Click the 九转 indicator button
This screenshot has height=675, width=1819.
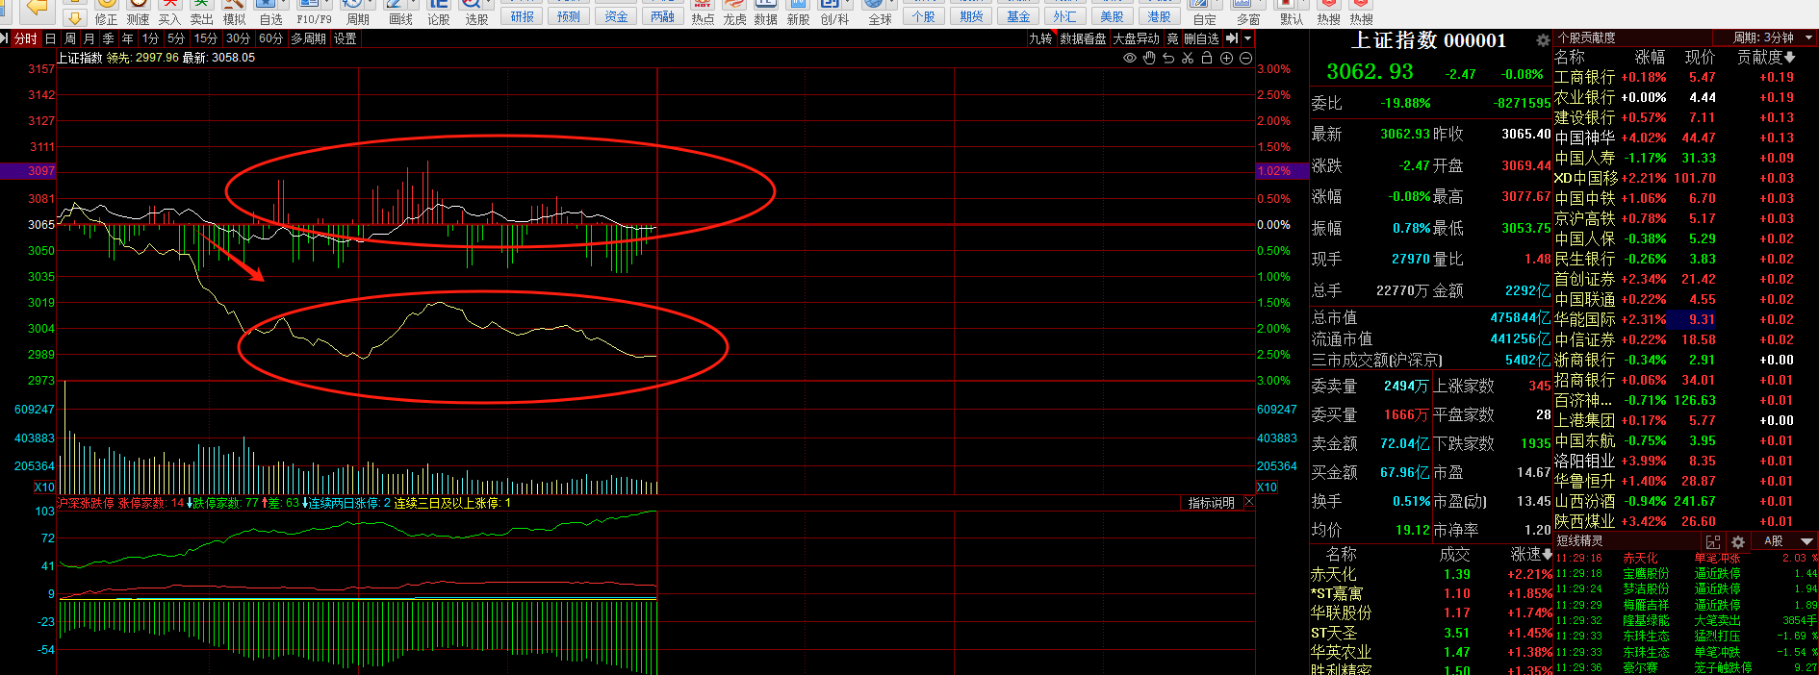click(x=1040, y=38)
